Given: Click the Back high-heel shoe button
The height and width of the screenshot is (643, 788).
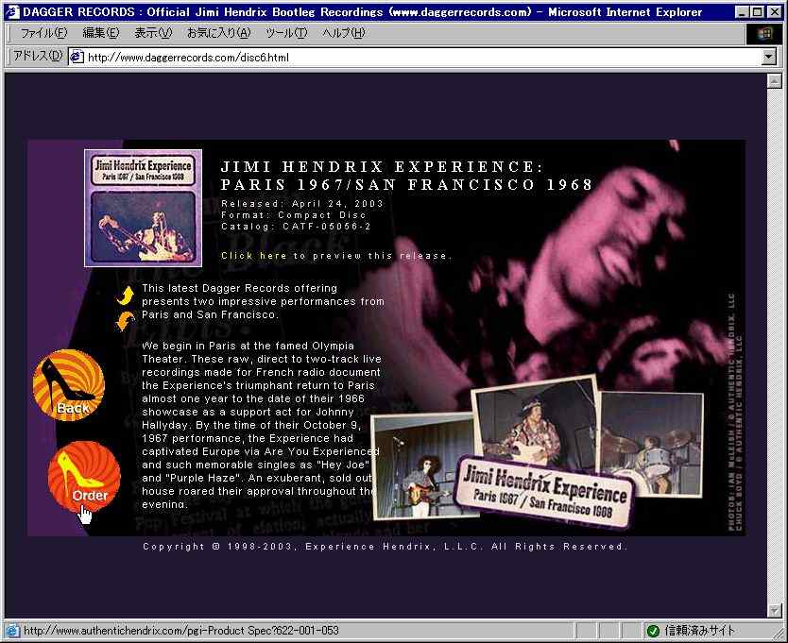Looking at the screenshot, I should tap(69, 385).
